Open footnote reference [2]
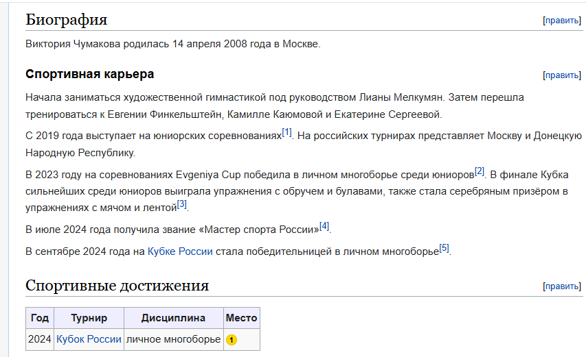 480,171
